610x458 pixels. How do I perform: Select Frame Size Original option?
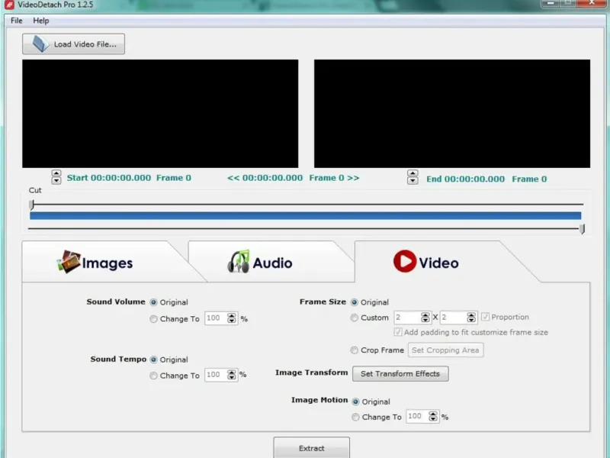pos(355,302)
